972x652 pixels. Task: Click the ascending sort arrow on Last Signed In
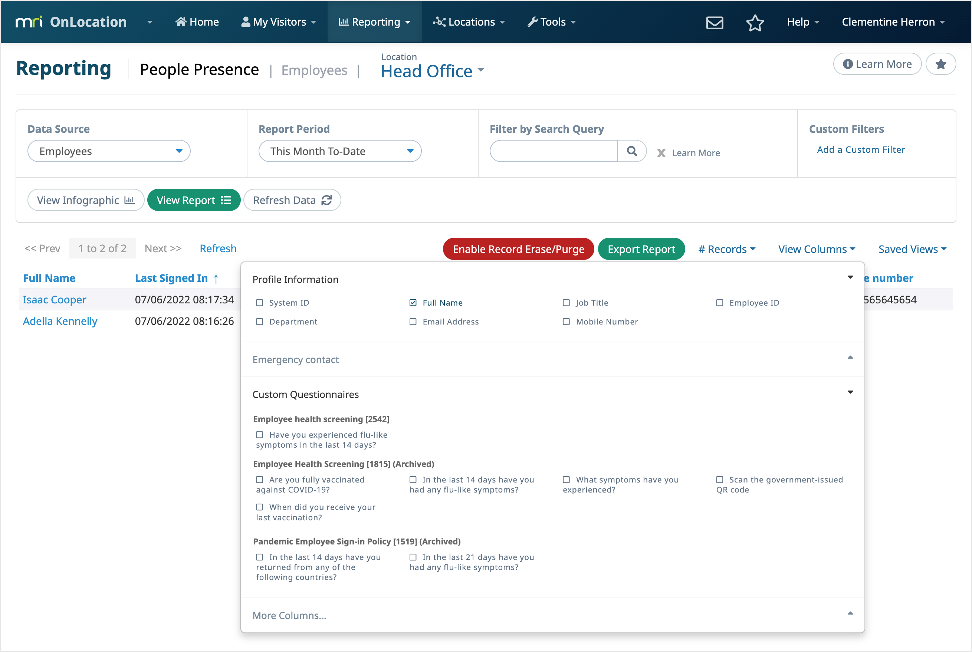click(x=216, y=279)
